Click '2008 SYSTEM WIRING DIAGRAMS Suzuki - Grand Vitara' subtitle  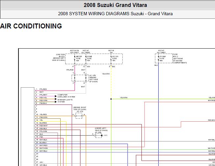pyautogui.click(x=115, y=14)
